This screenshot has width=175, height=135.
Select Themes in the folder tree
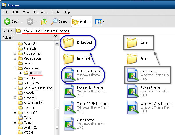click(x=35, y=73)
